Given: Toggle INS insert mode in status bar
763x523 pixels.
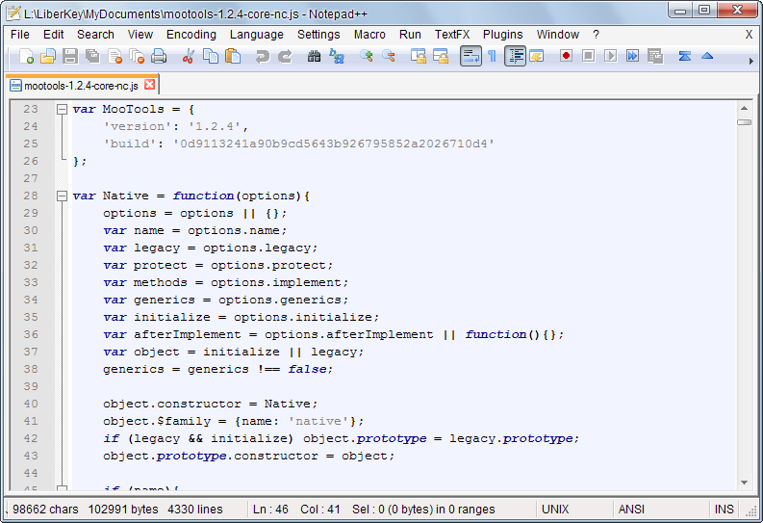Looking at the screenshot, I should [x=724, y=510].
